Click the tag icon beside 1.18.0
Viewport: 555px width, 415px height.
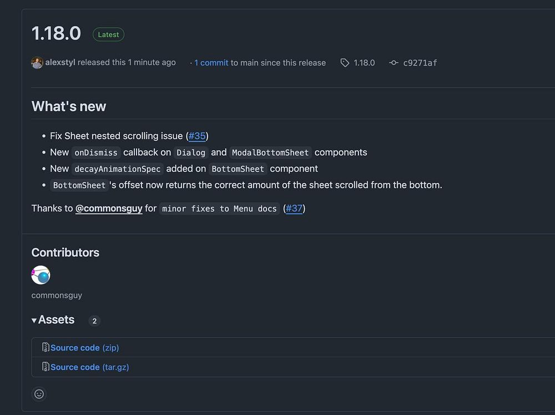(345, 63)
